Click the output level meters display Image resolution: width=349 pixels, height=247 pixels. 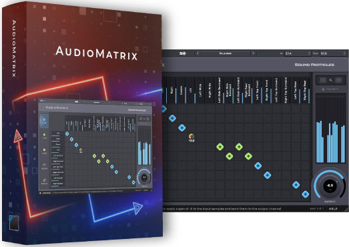[330, 128]
